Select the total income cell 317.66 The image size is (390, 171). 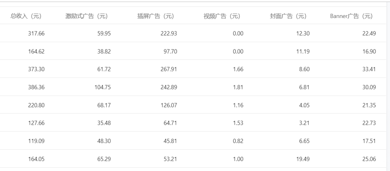[x=36, y=34]
